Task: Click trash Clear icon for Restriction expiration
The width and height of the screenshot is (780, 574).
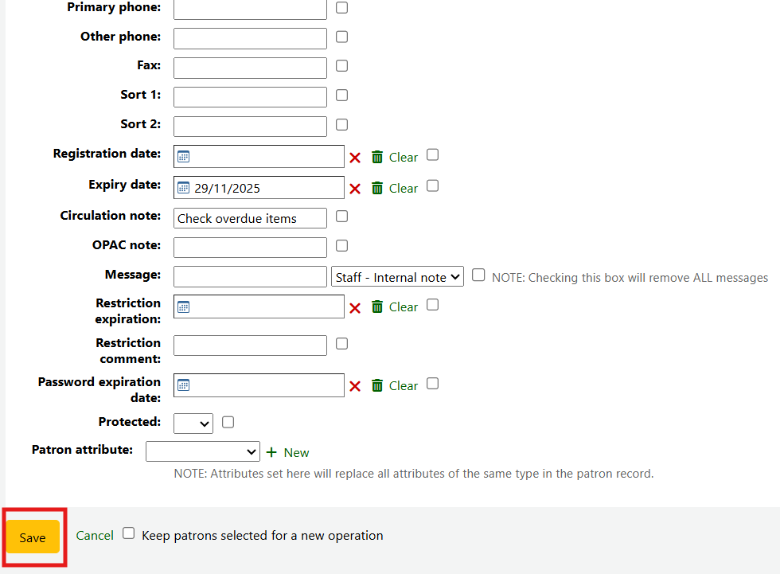Action: 377,307
